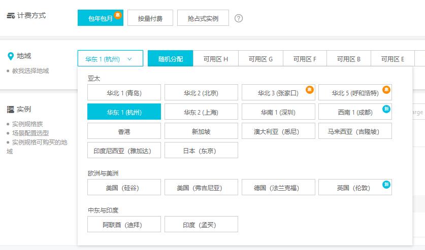Choose region 美国 (弗吉尼亚)
Screen dimensions: 425x250
pyautogui.click(x=201, y=187)
